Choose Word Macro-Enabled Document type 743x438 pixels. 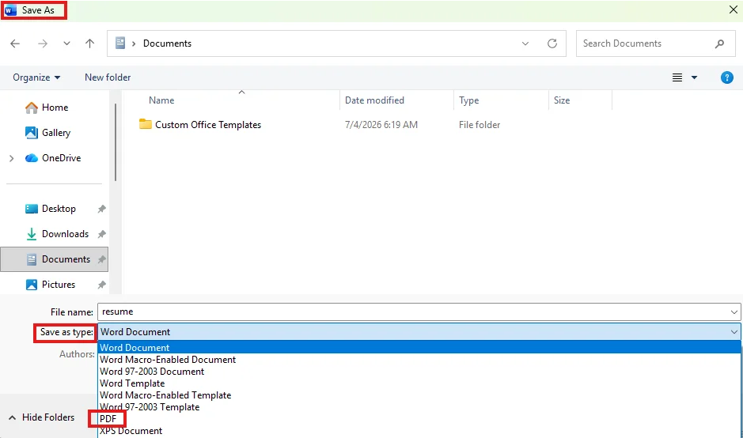pos(419,360)
